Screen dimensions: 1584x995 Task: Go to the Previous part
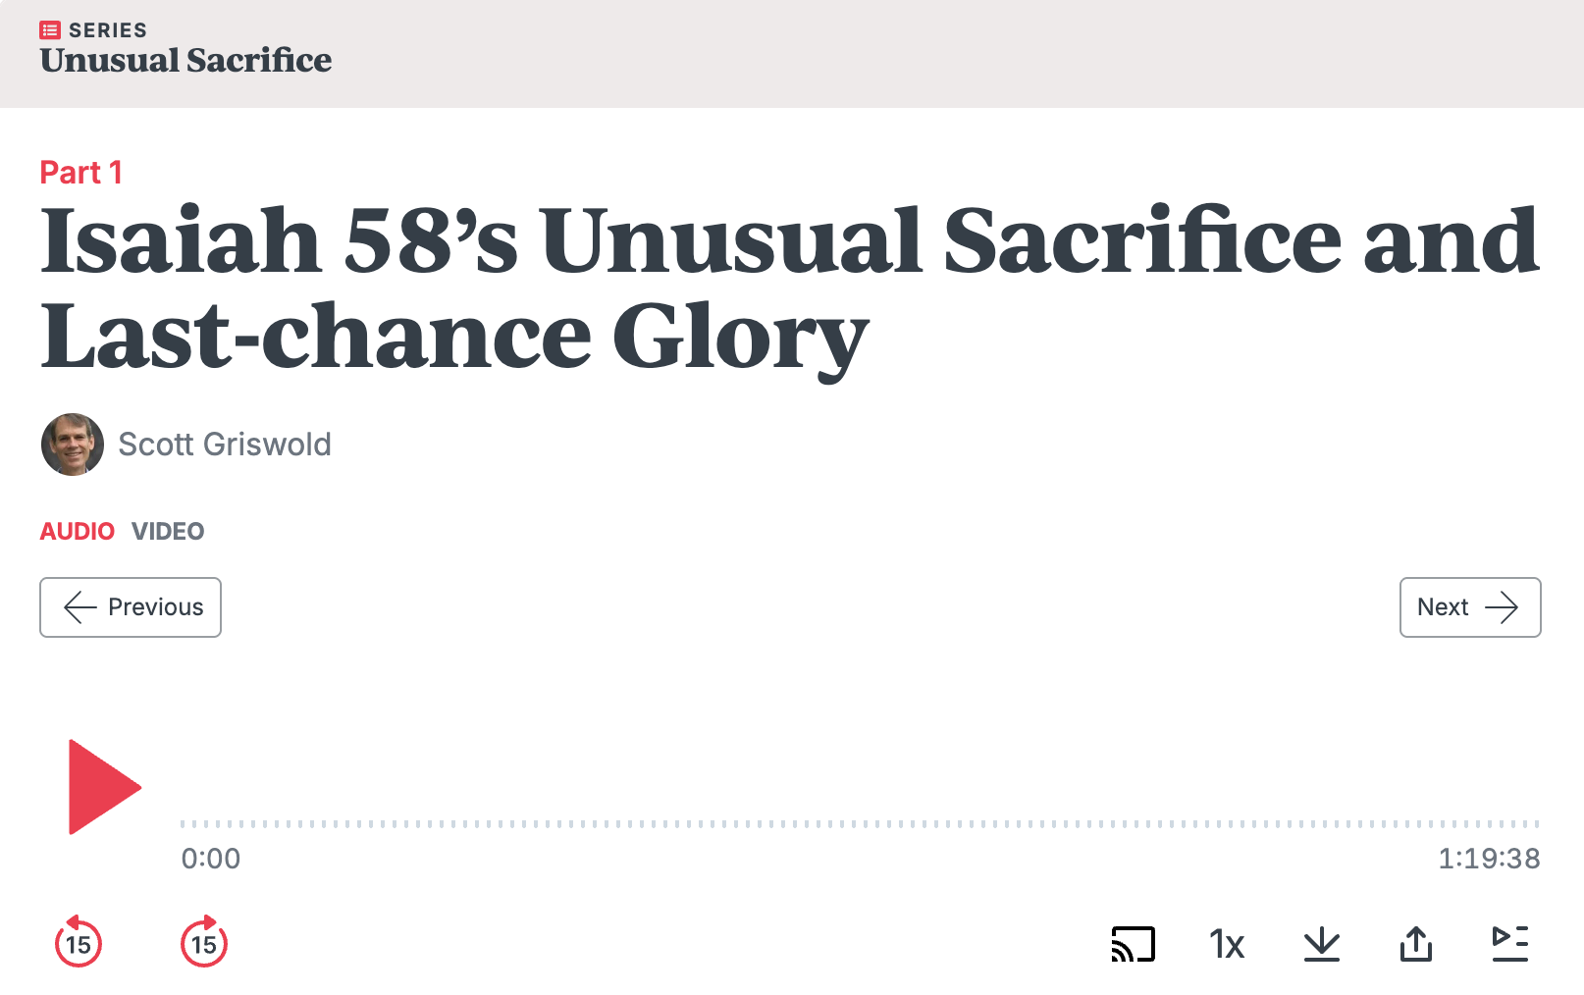pos(131,607)
